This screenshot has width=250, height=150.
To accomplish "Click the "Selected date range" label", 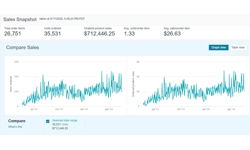I will (65, 120).
